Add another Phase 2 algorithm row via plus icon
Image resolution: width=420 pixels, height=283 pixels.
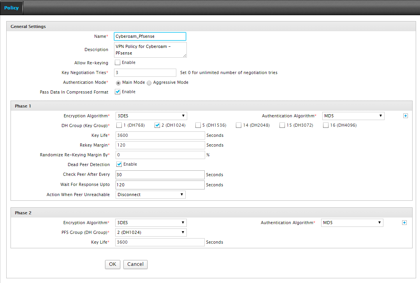[404, 223]
